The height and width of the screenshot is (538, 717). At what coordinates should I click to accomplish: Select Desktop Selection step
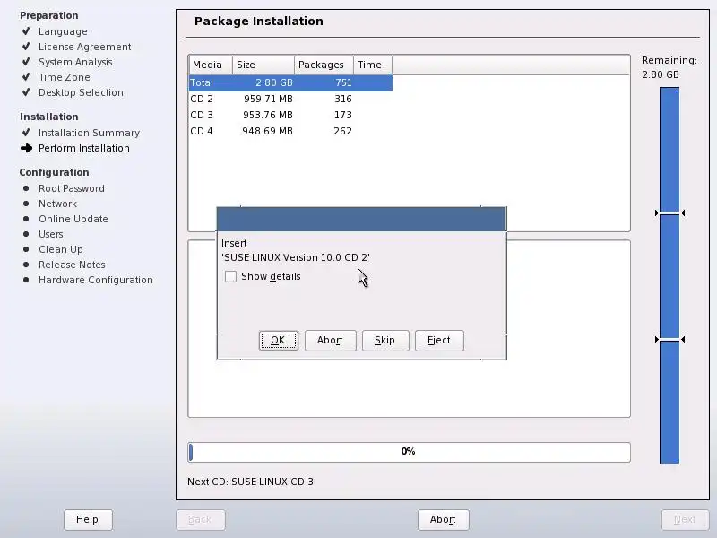tap(81, 92)
